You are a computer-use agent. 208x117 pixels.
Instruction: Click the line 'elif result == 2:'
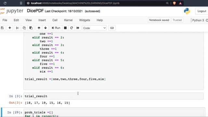(x=48, y=38)
